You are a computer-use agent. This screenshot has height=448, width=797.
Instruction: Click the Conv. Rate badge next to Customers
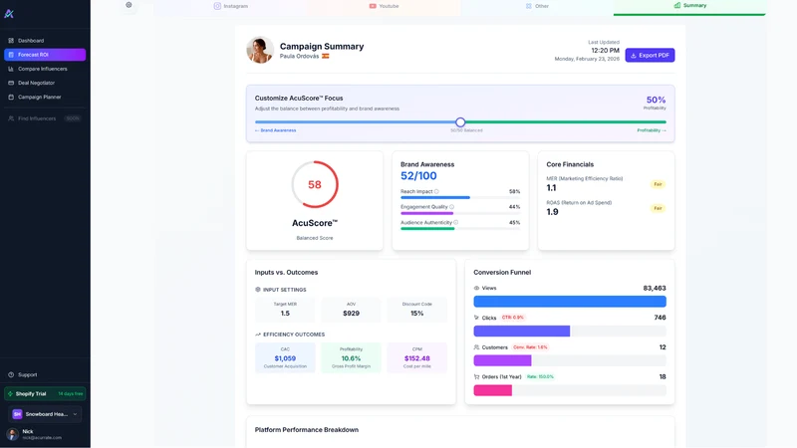point(530,347)
